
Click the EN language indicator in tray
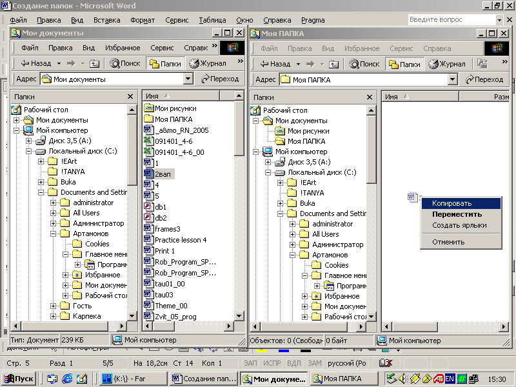tap(450, 379)
